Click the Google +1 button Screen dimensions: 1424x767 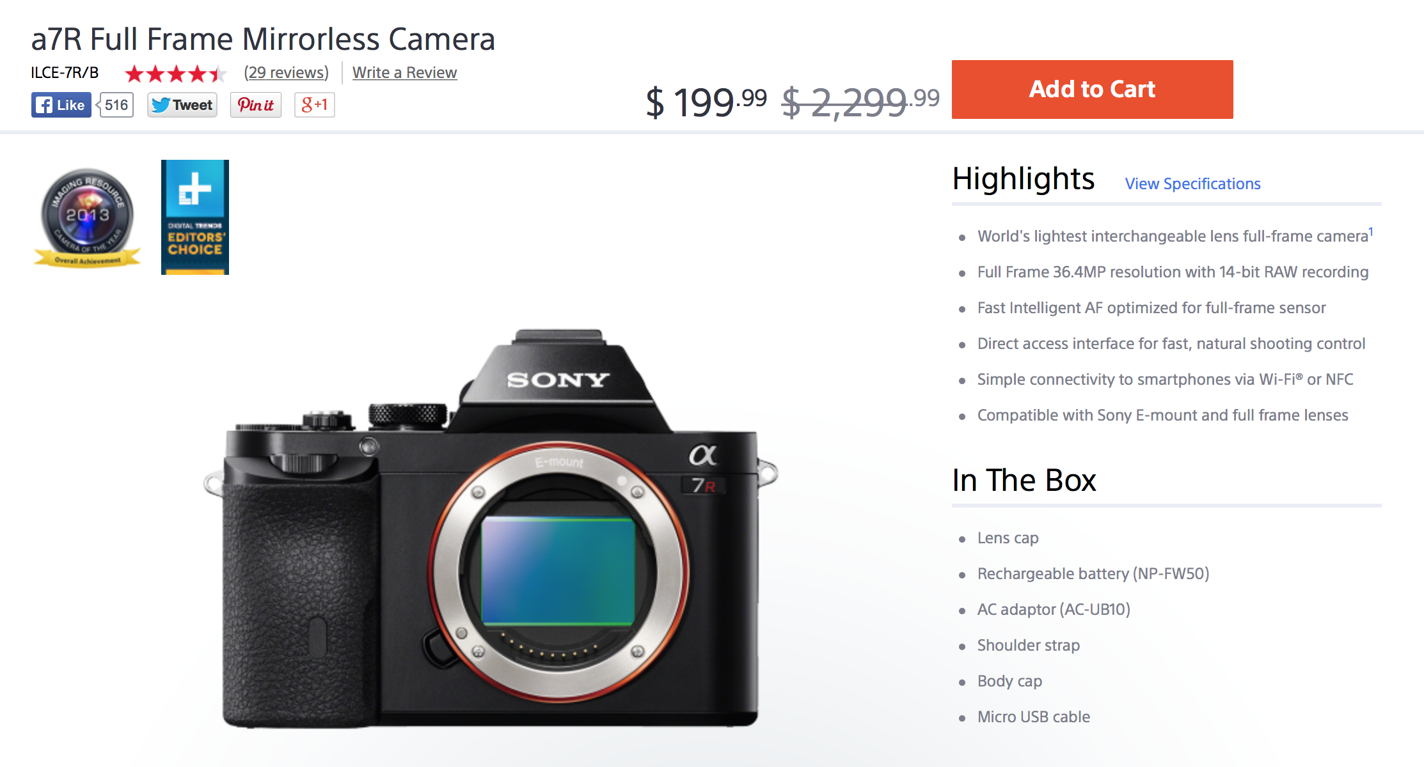coord(314,105)
